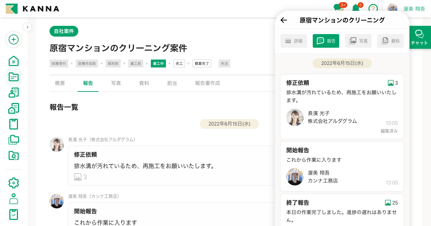Screen dimensions: 431x226
Task: Open the chat messages icon in header
Action: 338,8
